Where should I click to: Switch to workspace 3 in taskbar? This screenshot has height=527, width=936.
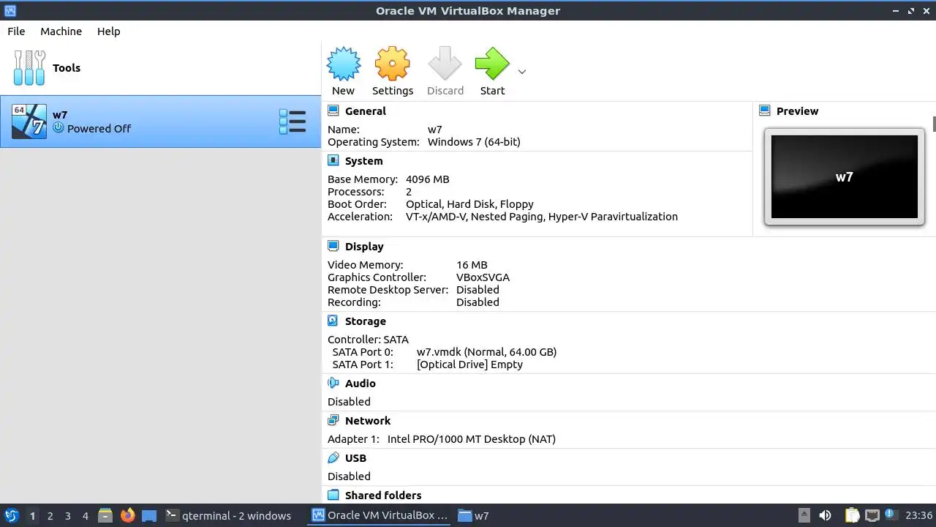coord(67,516)
